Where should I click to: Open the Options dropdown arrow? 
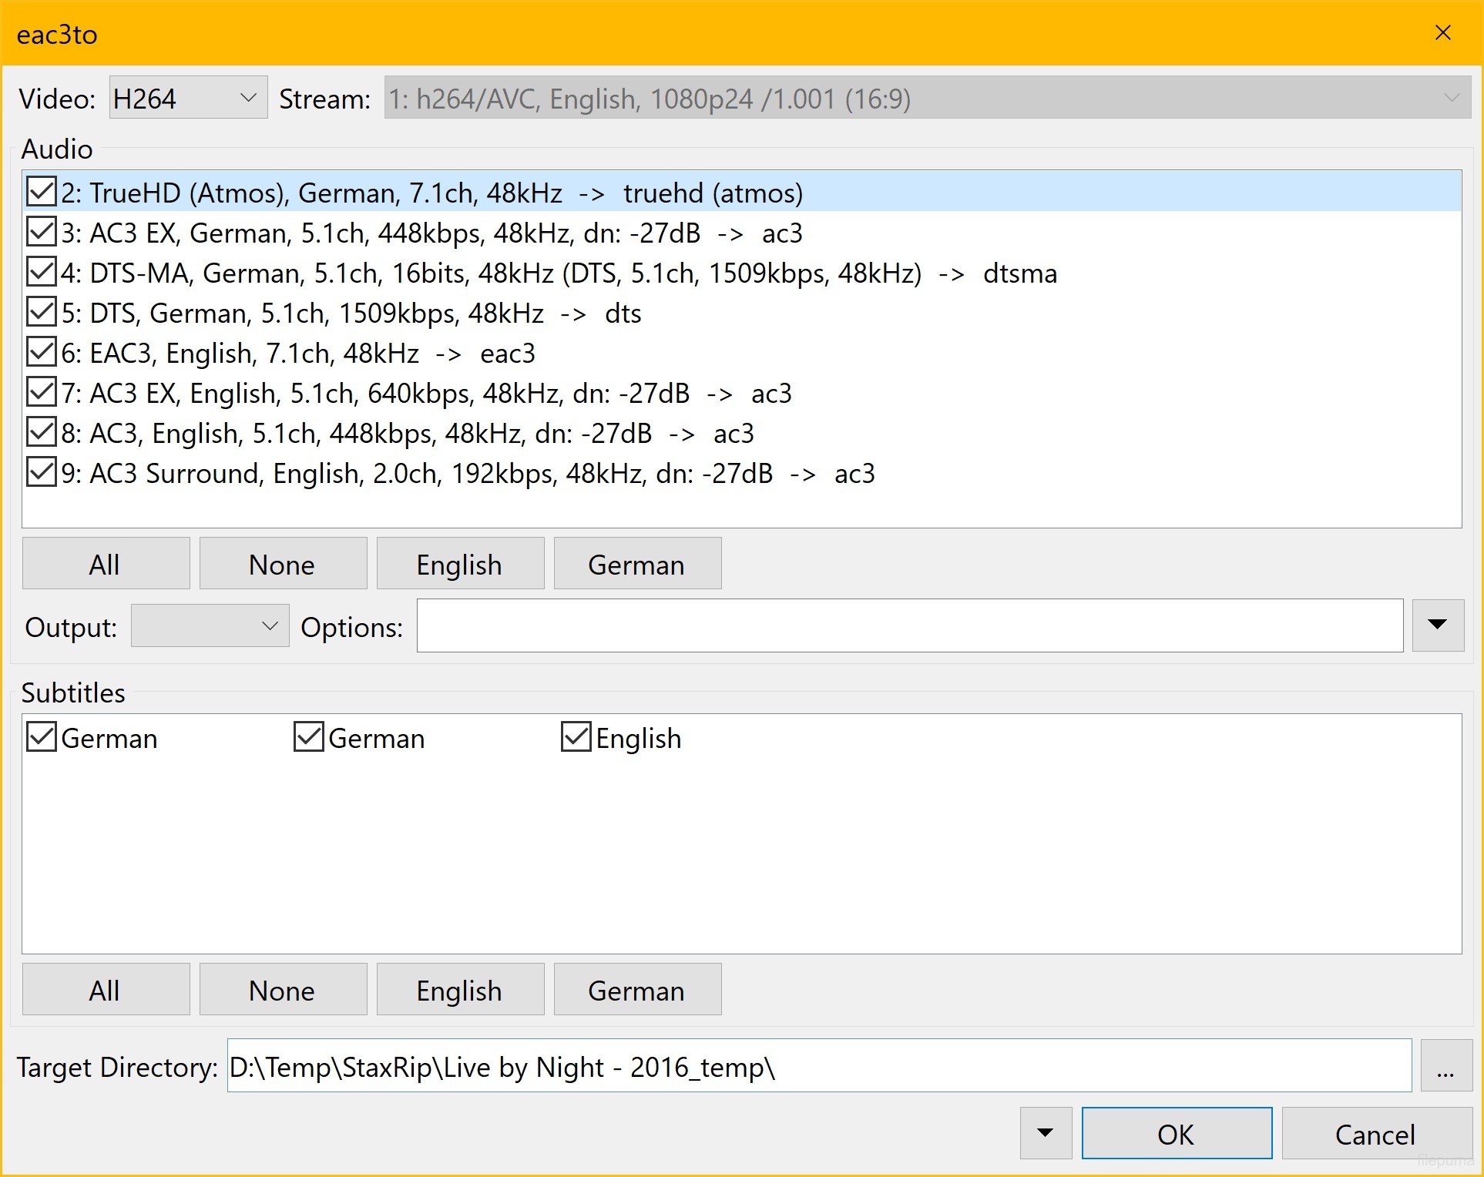[x=1437, y=625]
